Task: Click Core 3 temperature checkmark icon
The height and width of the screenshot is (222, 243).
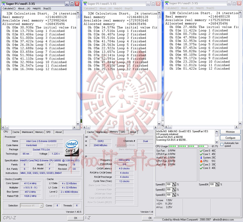Action: pyautogui.click(x=201, y=168)
